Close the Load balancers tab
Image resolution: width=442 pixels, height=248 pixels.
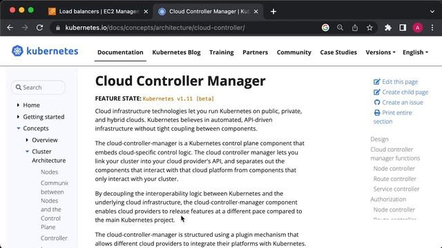coord(146,12)
